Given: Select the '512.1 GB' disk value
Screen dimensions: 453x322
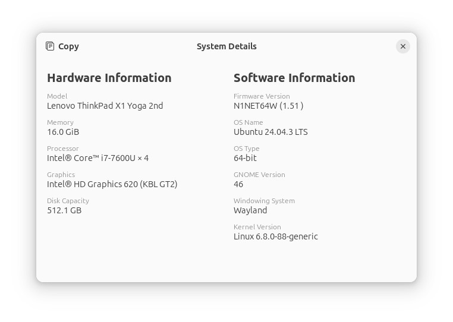Looking at the screenshot, I should coord(64,210).
